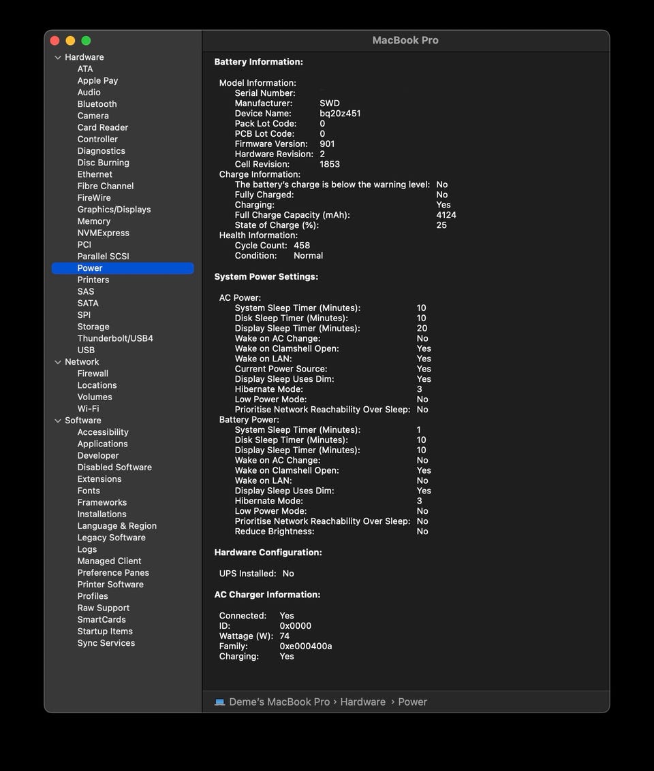This screenshot has width=654, height=771.
Task: Click Full Charge Capacity value 4124
Action: click(446, 215)
